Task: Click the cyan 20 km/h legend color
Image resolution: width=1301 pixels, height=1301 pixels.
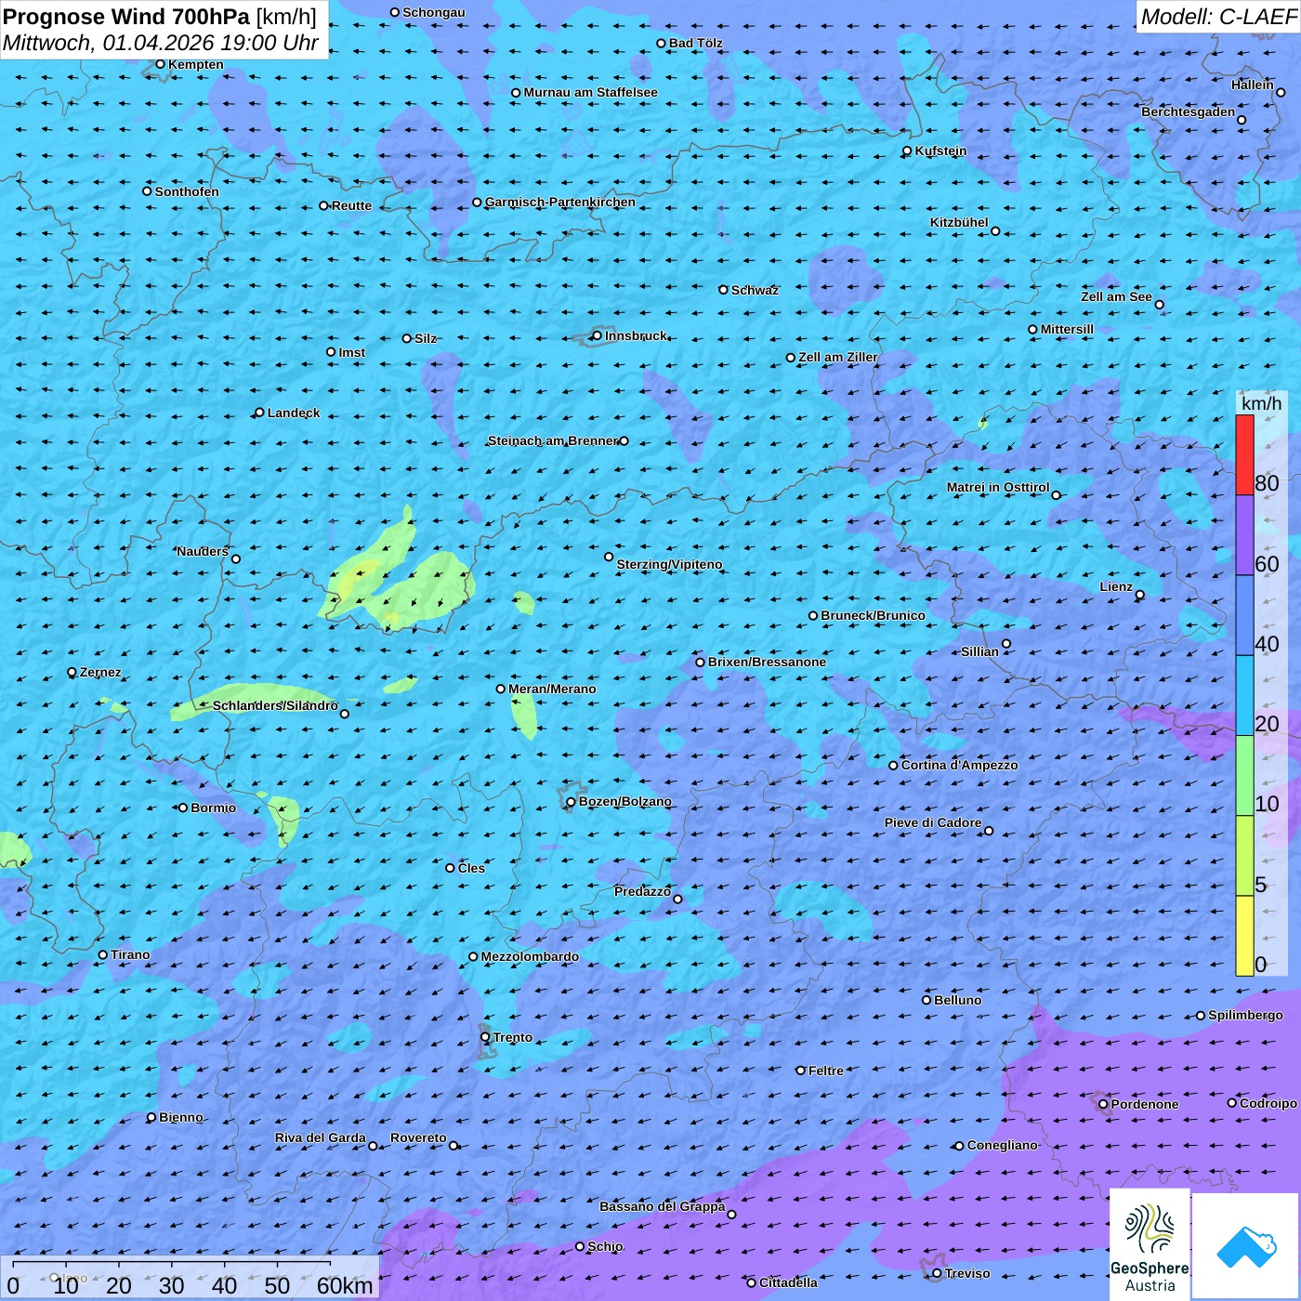Action: (1244, 696)
